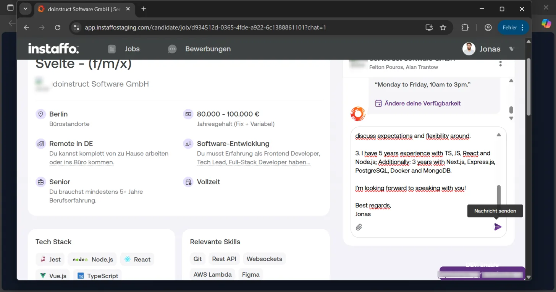Click the chat history scroll-down arrow
The image size is (556, 292).
(511, 118)
